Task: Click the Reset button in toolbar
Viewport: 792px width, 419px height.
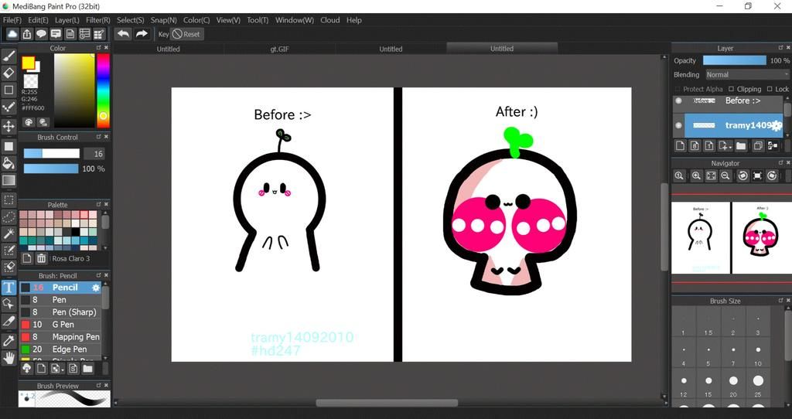Action: click(186, 34)
